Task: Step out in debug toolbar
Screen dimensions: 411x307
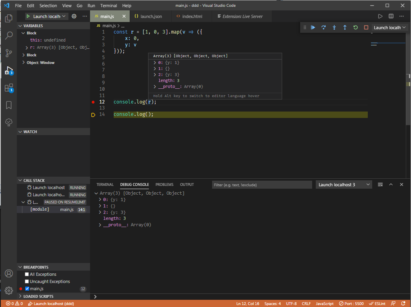Action: tap(345, 28)
